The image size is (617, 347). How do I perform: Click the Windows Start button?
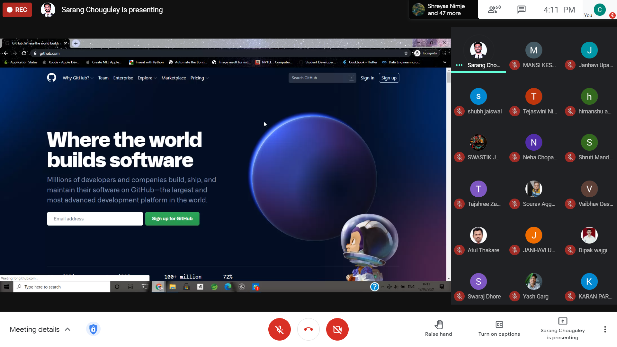point(6,287)
